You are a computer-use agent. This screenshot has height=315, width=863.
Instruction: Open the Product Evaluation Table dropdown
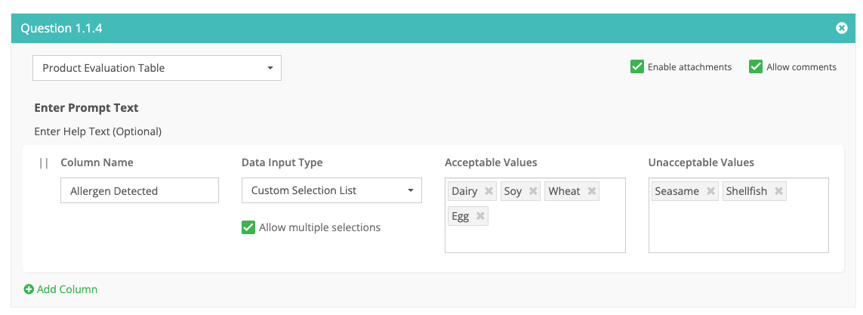[157, 68]
